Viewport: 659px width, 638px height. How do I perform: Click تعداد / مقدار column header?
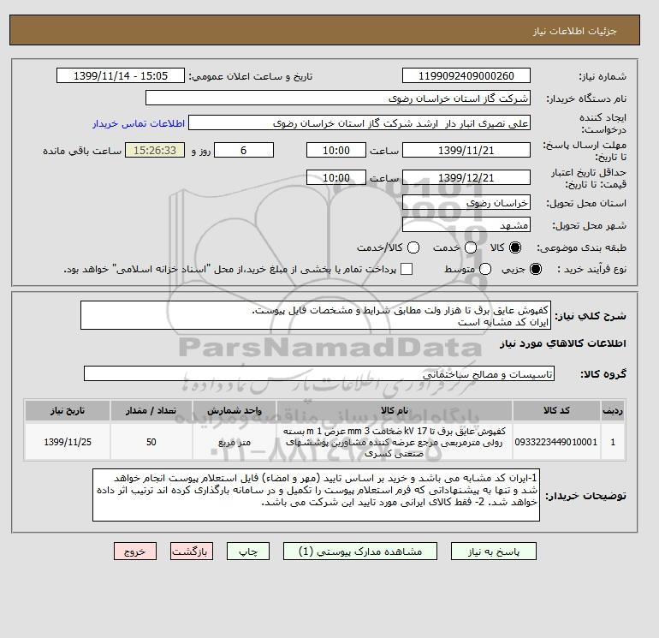[x=151, y=410]
